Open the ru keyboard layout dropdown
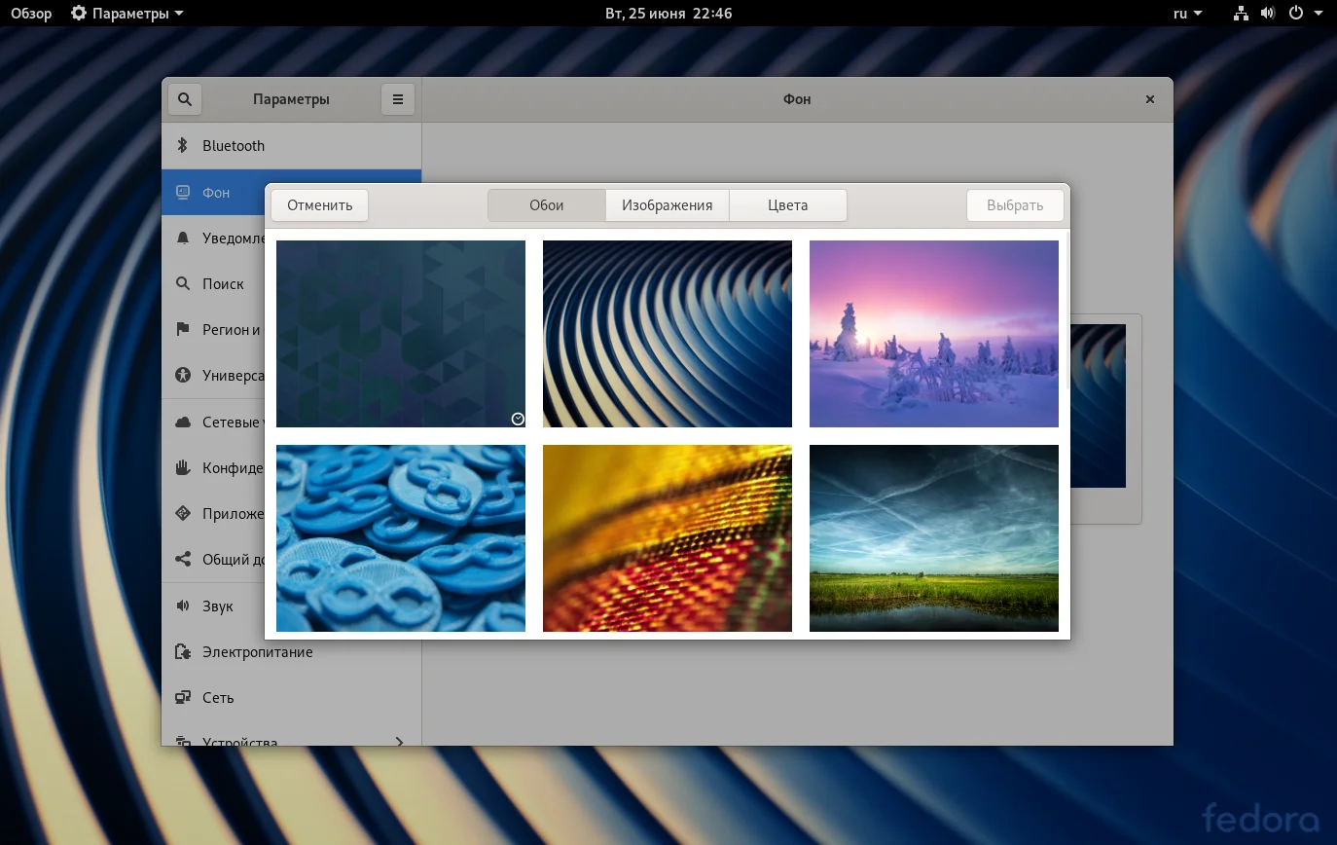 coord(1187,14)
